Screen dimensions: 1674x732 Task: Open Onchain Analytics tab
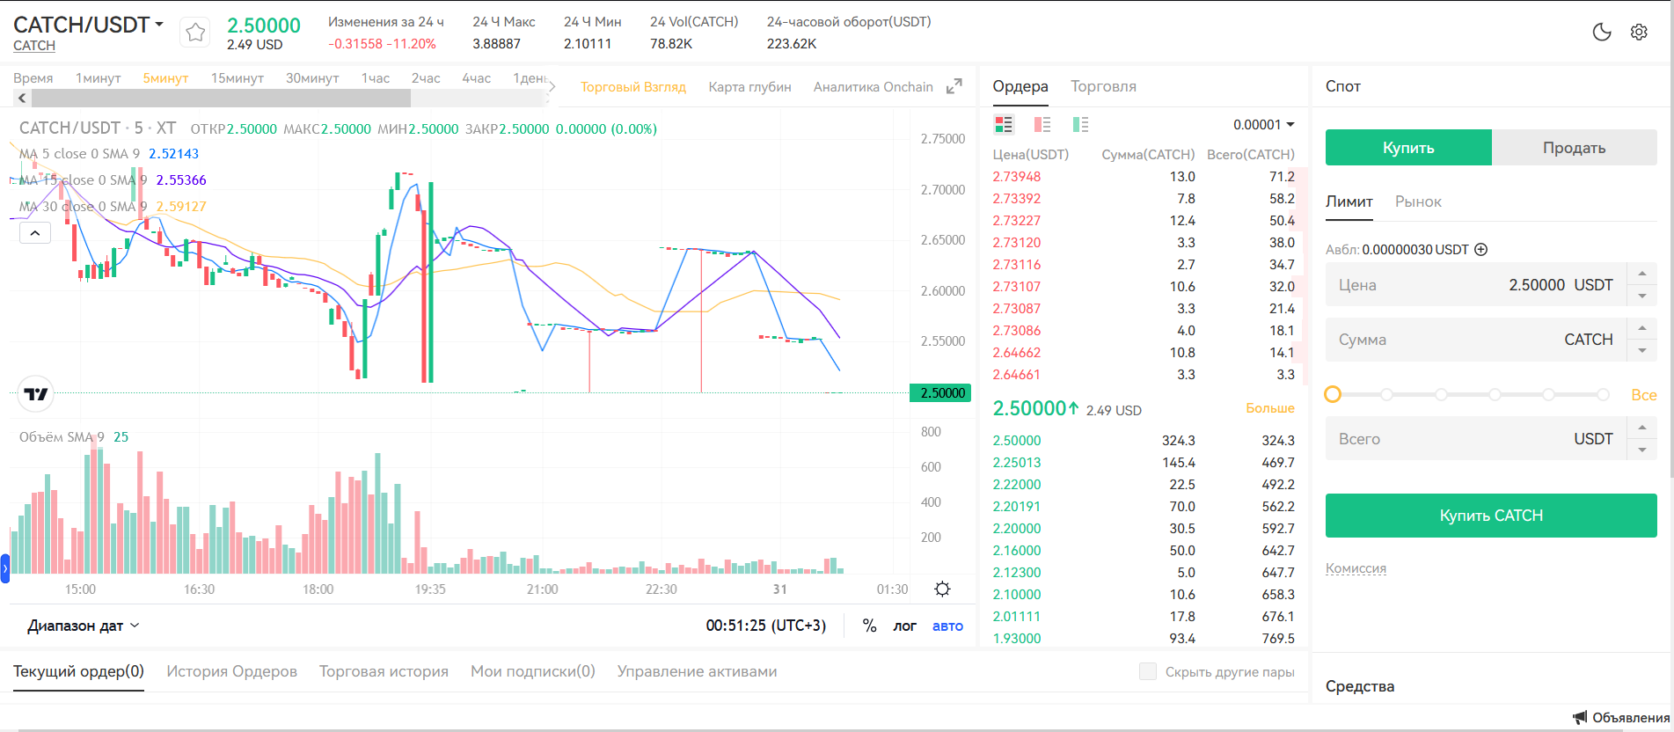(x=873, y=86)
